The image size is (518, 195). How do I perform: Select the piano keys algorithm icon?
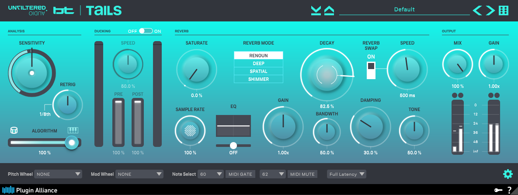coord(73,130)
